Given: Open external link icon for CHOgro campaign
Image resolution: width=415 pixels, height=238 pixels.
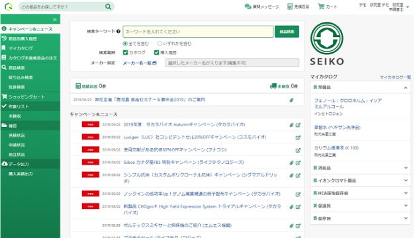Looking at the screenshot, I should (298, 207).
